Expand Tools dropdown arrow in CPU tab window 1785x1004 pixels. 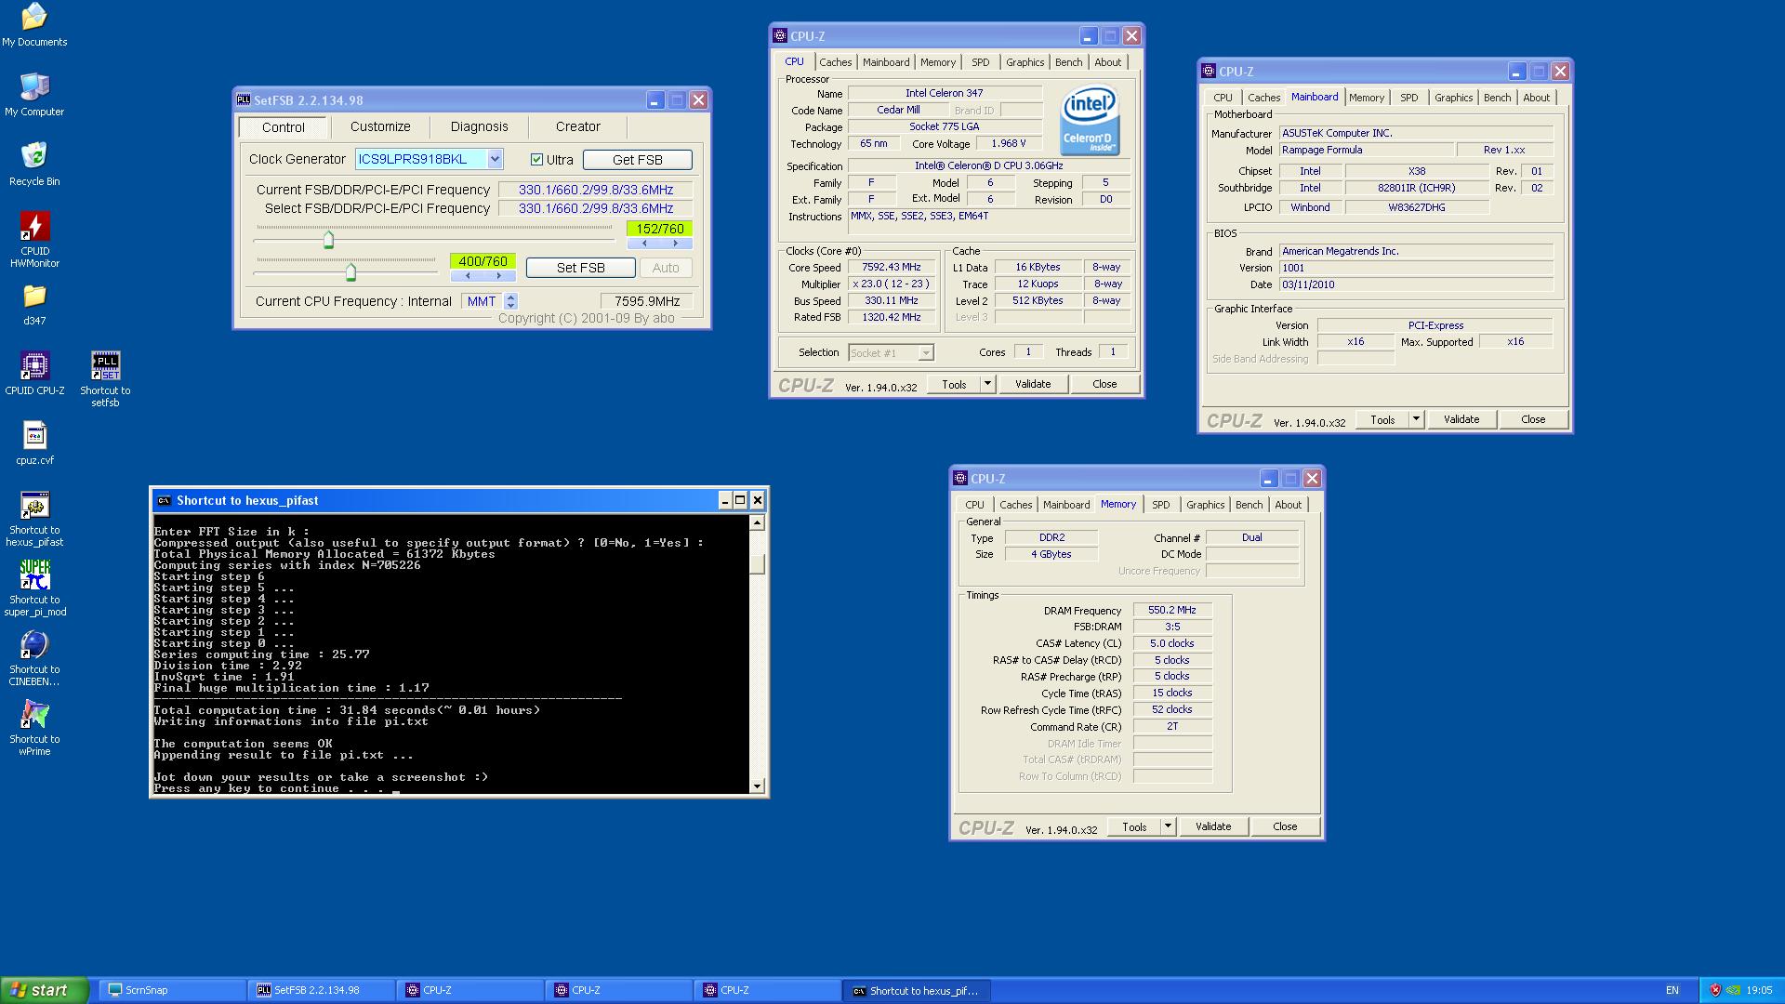[x=987, y=384]
